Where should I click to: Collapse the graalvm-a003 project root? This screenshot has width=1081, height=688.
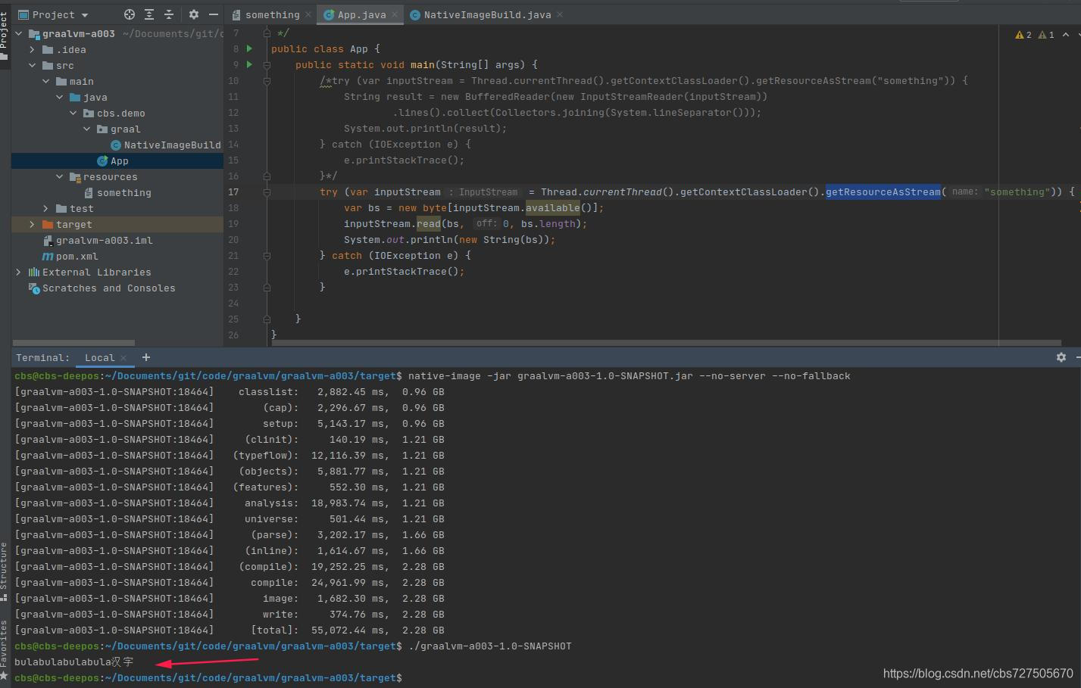tap(19, 33)
